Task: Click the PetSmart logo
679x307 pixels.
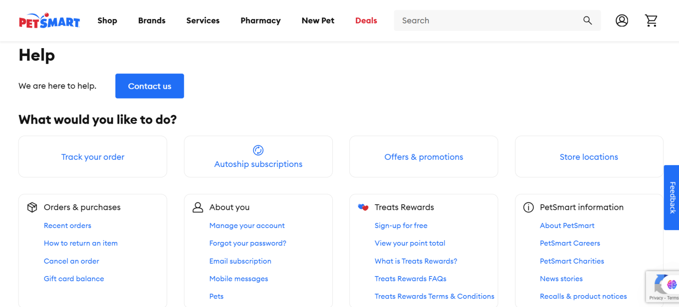Action: click(x=49, y=20)
